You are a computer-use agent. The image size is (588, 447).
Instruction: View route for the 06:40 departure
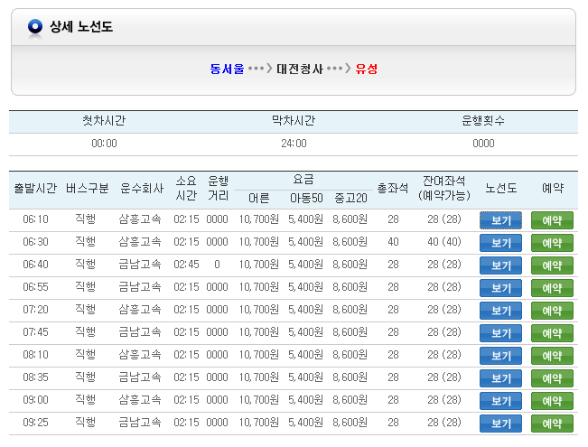coord(500,265)
